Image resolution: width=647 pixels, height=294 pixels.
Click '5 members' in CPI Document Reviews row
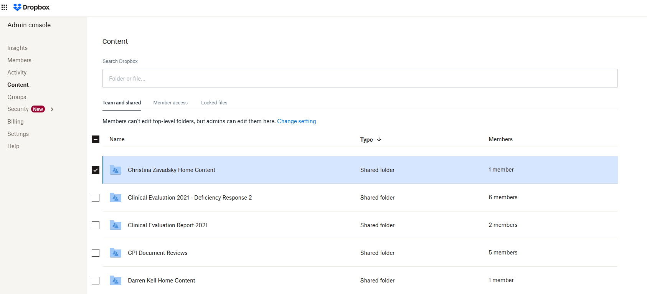503,253
